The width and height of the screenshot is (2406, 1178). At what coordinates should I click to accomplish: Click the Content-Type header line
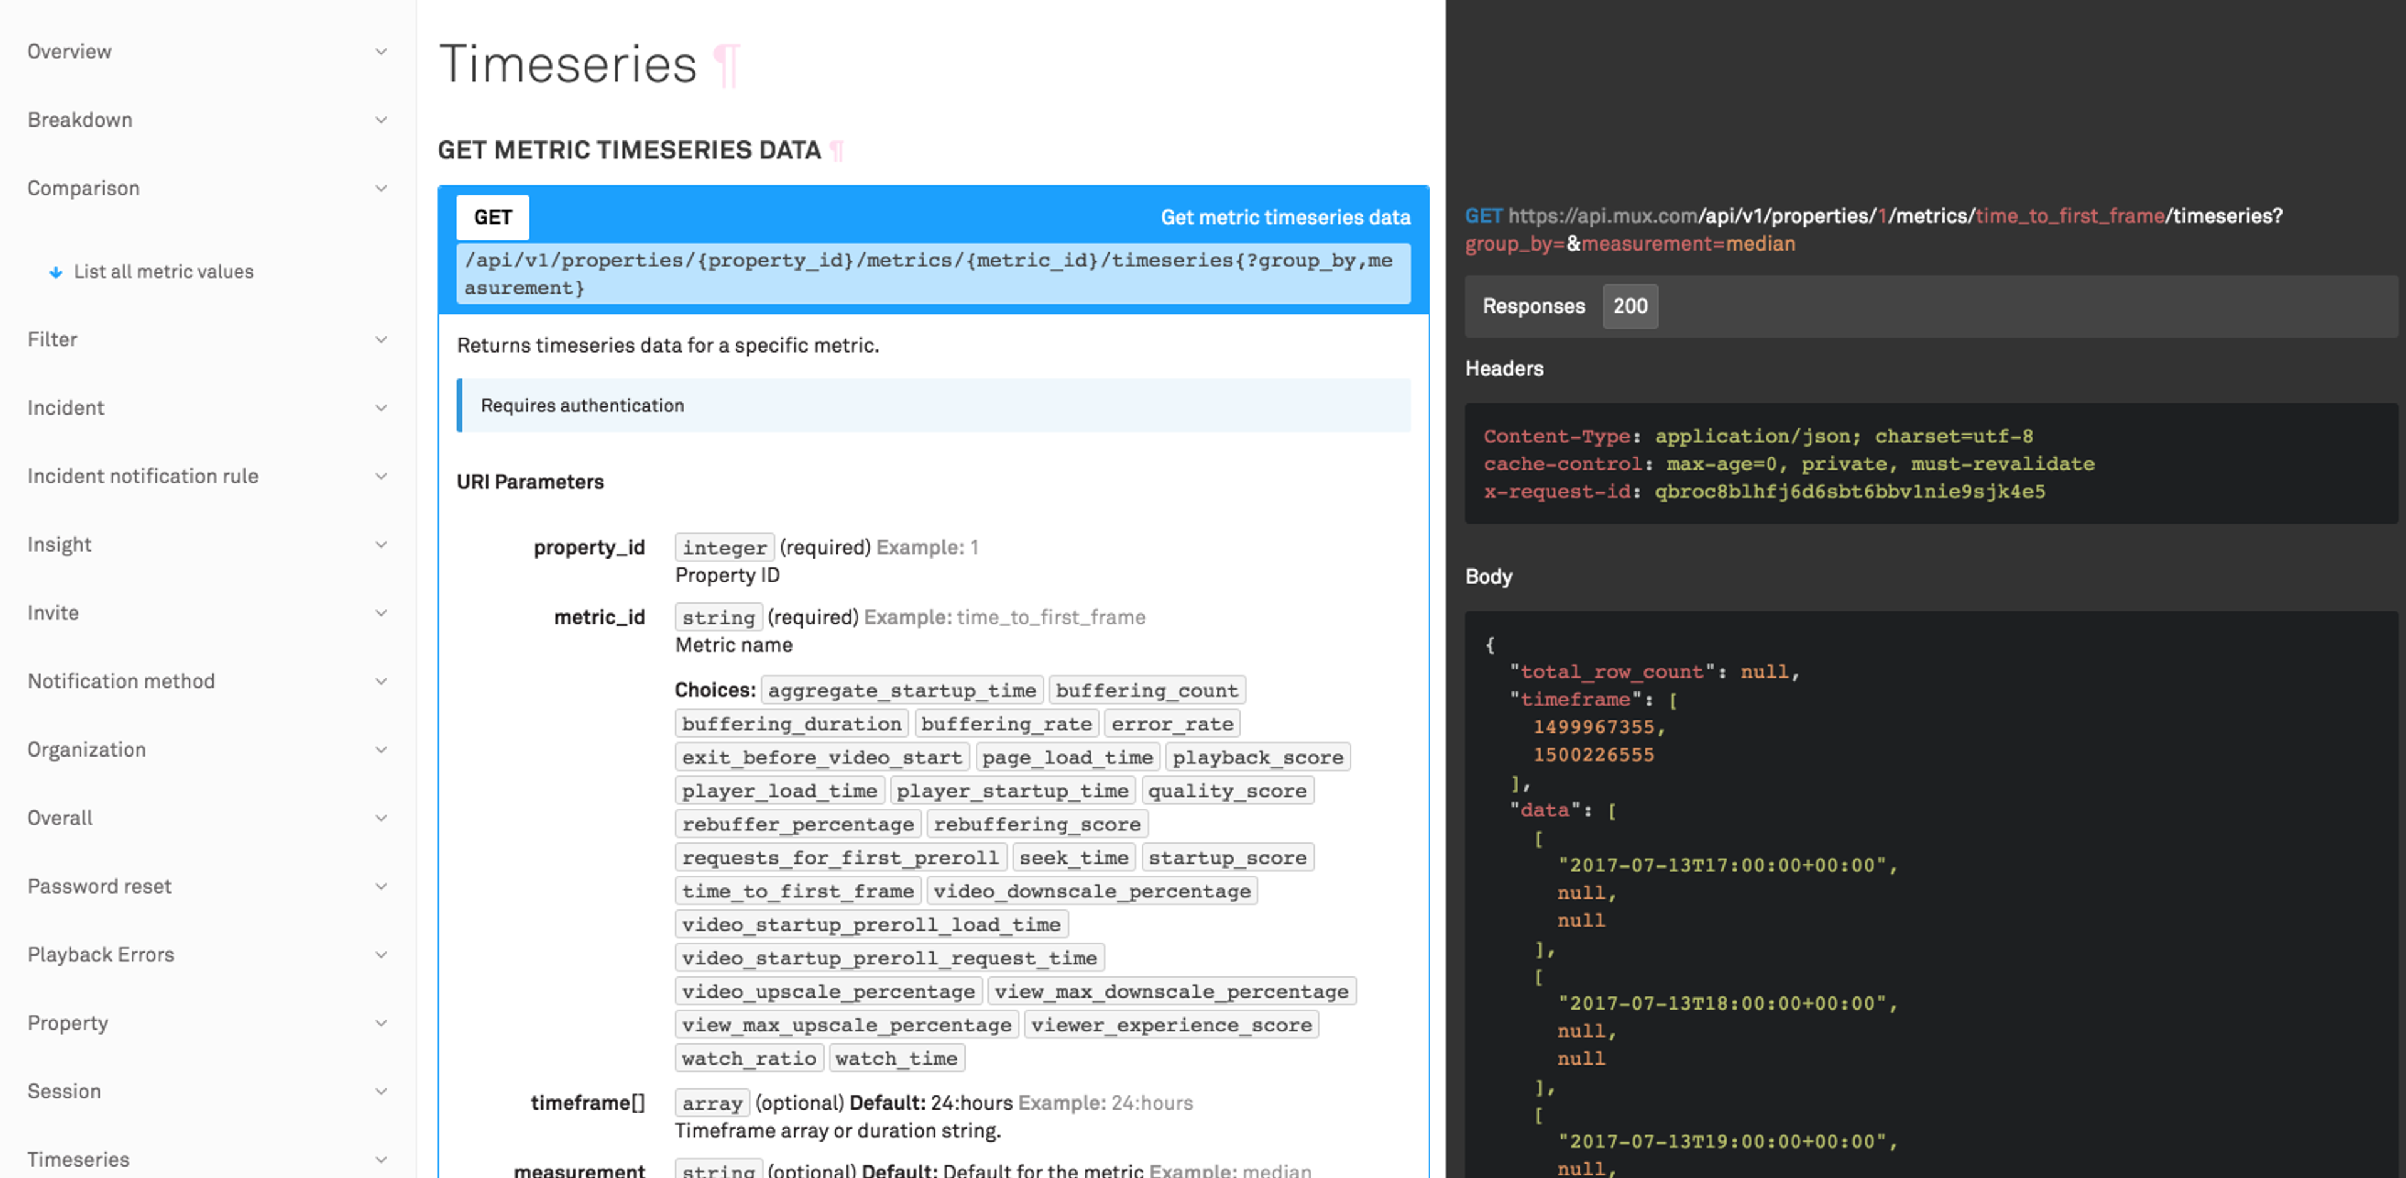tap(1758, 436)
